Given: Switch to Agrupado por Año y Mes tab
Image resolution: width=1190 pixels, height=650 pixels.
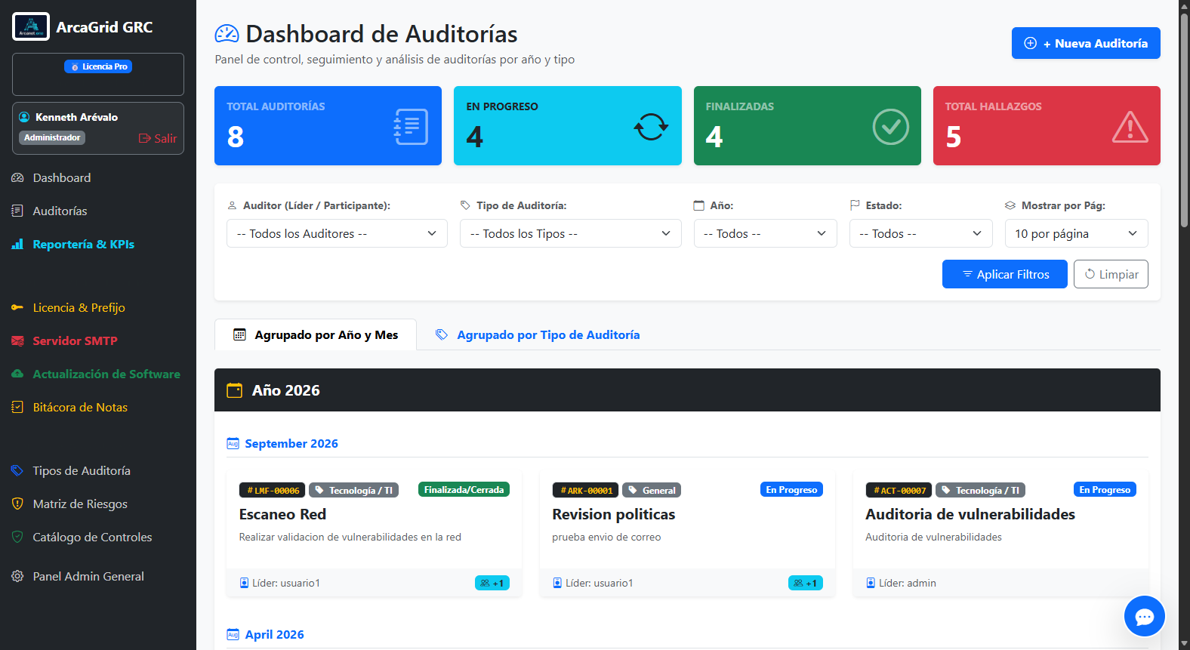Looking at the screenshot, I should pos(316,334).
